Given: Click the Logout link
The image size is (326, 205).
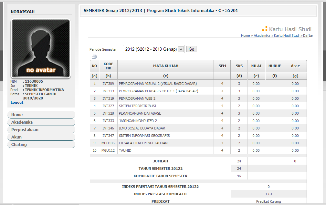Looking at the screenshot, I should coord(17,102).
